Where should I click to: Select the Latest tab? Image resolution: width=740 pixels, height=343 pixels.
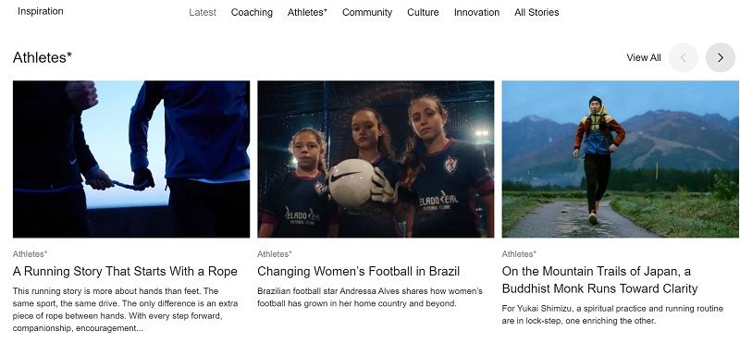203,12
